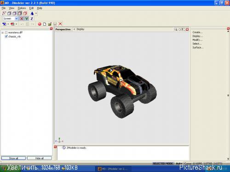The width and height of the screenshot is (230, 172).
Task: Toggle the monstera.dff checkbox
Action: tap(6, 33)
